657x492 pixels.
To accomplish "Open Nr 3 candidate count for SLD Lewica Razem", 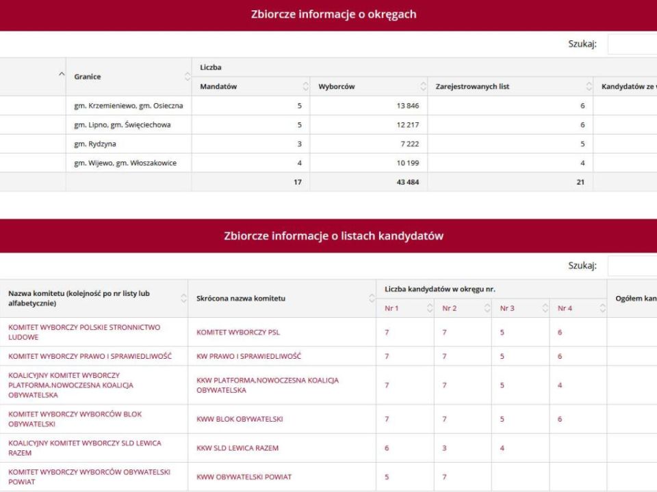I will point(502,448).
